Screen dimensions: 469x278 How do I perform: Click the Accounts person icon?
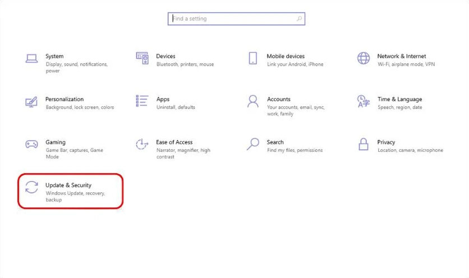253,101
